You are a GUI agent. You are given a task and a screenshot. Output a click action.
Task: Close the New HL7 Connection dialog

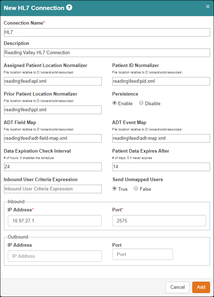click(208, 7)
